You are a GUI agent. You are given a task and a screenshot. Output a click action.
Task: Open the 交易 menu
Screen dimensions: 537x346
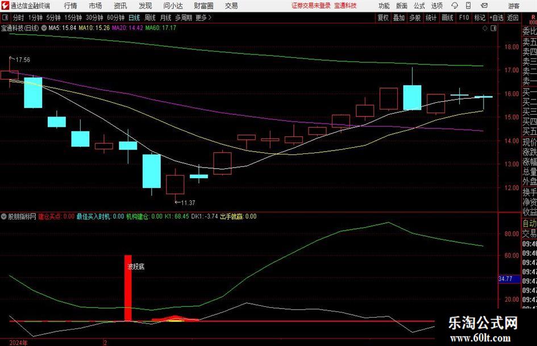click(x=231, y=6)
